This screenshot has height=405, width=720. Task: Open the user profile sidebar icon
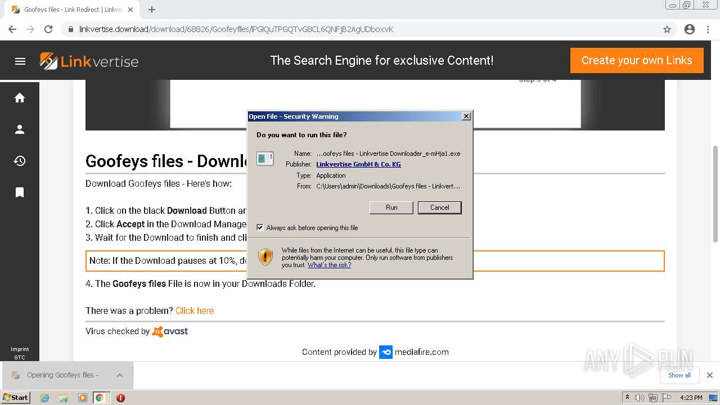point(20,129)
